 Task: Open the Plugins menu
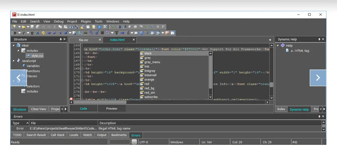86,21
